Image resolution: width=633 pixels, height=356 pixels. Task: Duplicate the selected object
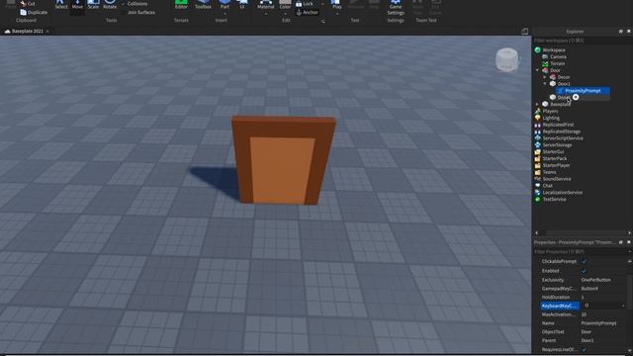coord(34,13)
